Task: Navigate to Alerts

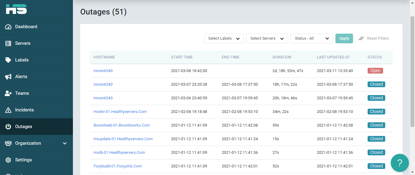Action: 36,77
